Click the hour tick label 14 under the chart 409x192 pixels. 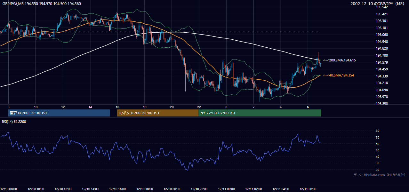click(x=90, y=107)
